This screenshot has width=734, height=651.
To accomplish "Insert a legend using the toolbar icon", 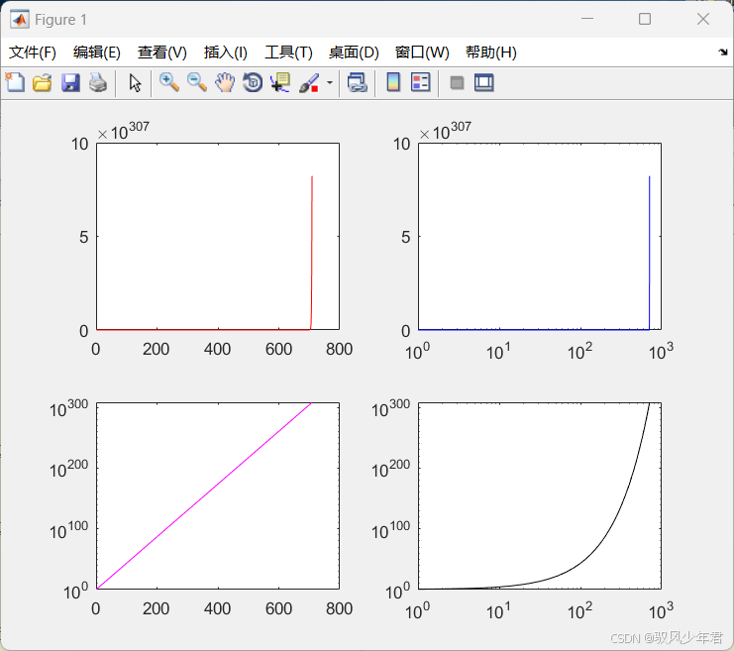I will (420, 83).
